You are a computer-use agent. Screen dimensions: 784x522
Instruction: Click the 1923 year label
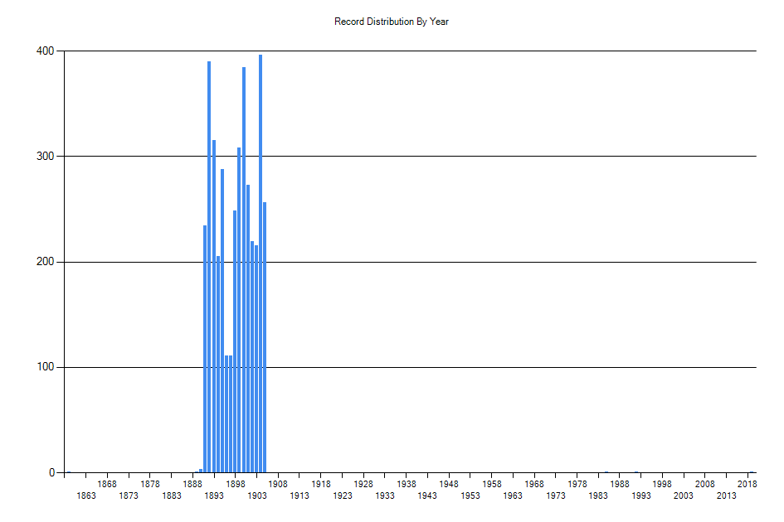[343, 495]
